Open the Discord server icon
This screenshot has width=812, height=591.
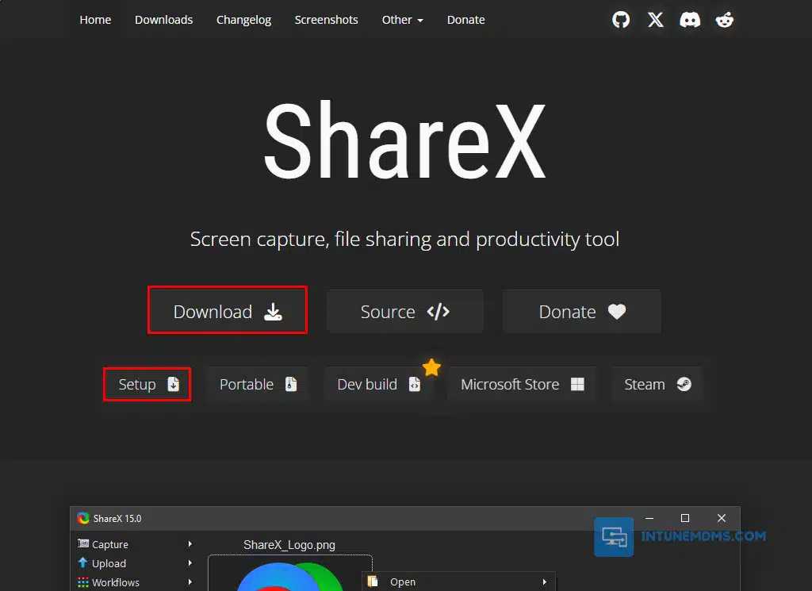tap(690, 20)
